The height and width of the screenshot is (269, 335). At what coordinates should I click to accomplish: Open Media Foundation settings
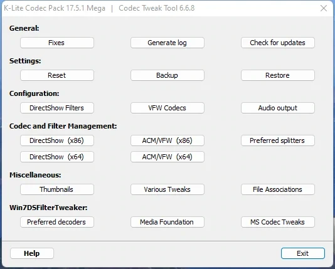[167, 222]
